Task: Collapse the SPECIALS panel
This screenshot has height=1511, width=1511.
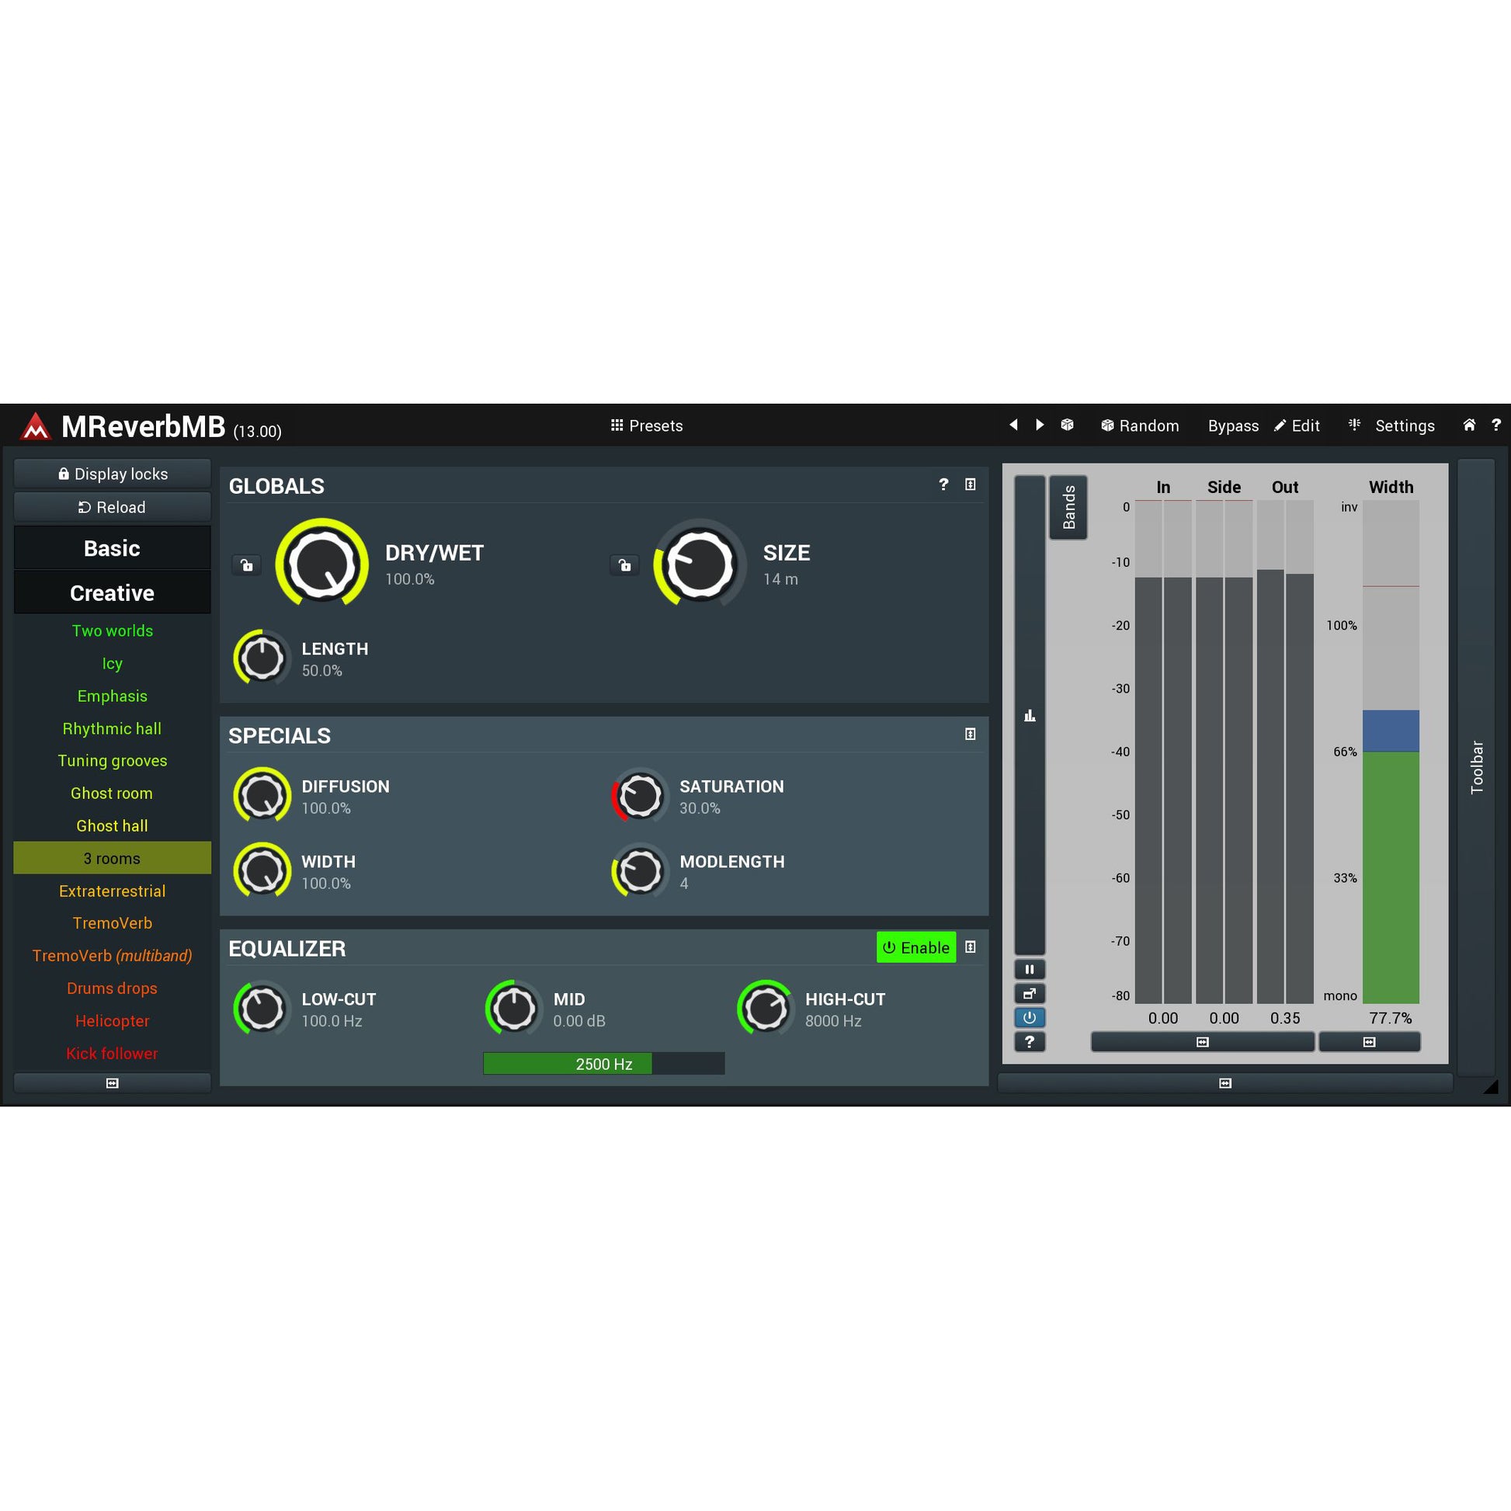Action: 970,734
